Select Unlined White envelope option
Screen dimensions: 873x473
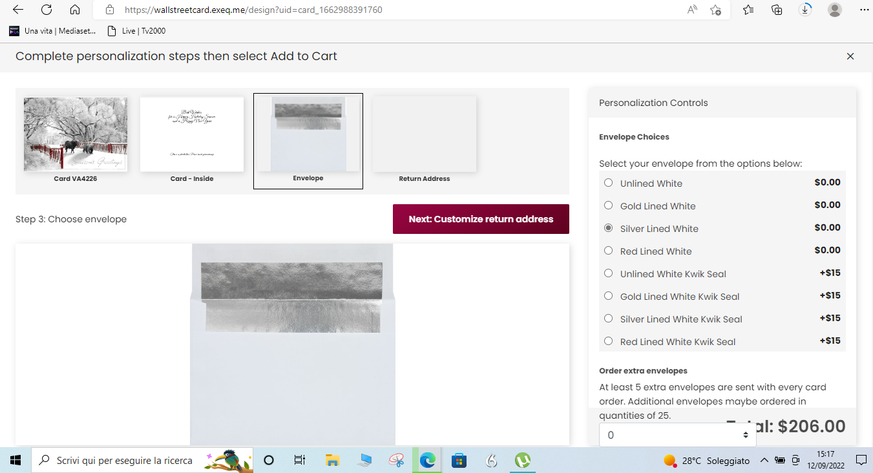[x=608, y=183]
